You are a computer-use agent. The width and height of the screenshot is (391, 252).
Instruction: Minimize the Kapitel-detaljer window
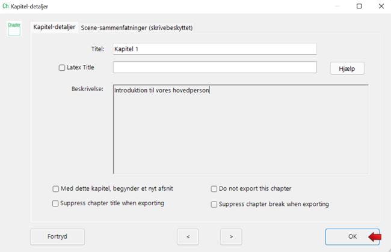337,6
